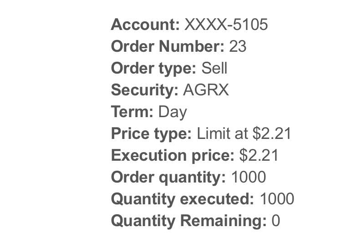Select the "Limit at $2.21" text

(x=244, y=133)
